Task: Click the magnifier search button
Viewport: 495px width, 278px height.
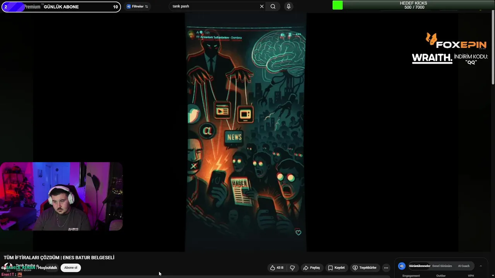Action: click(x=273, y=6)
